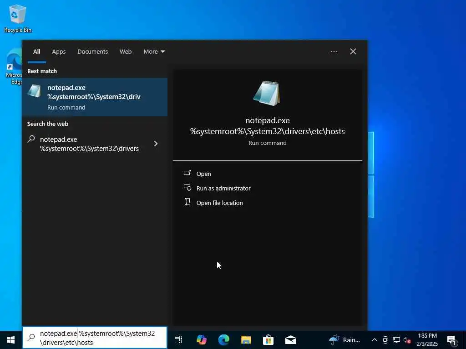Click the muted volume tray icon
The height and width of the screenshot is (349, 466).
click(407, 340)
